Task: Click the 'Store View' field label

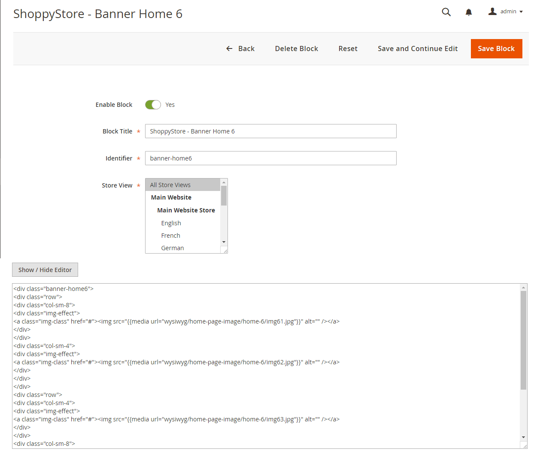Action: pos(117,185)
